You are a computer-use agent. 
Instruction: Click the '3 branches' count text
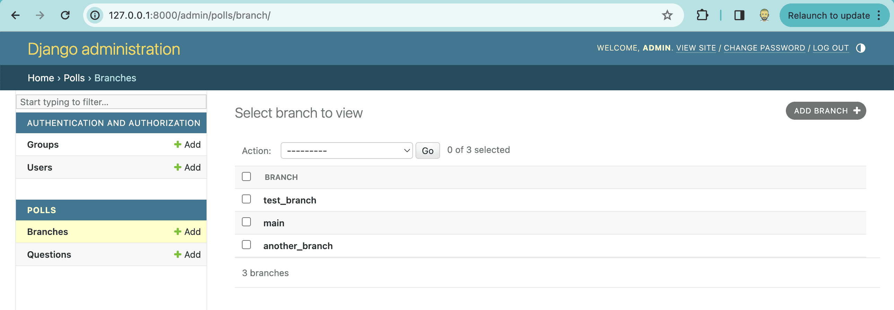(x=265, y=273)
